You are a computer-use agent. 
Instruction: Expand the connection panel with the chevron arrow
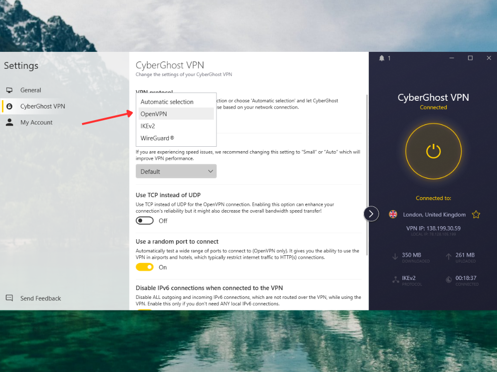coord(371,214)
